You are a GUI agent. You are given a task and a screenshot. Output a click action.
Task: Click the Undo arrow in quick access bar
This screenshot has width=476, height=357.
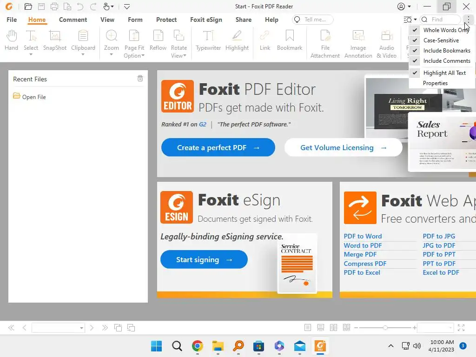pos(80,7)
